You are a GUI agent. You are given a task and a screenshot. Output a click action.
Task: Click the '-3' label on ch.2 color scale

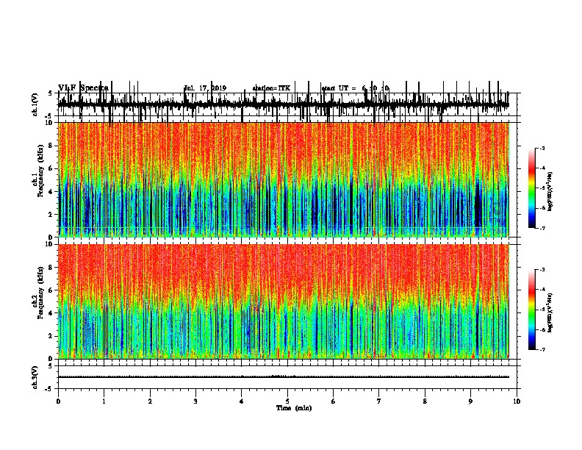542,270
